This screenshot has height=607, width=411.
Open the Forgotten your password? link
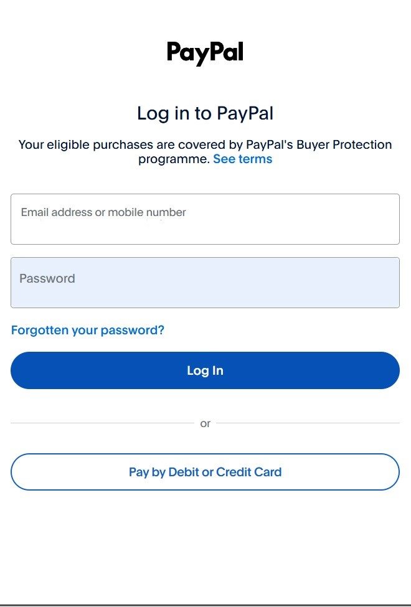pyautogui.click(x=88, y=330)
